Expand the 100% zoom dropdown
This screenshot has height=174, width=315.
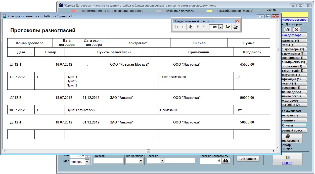220,27
